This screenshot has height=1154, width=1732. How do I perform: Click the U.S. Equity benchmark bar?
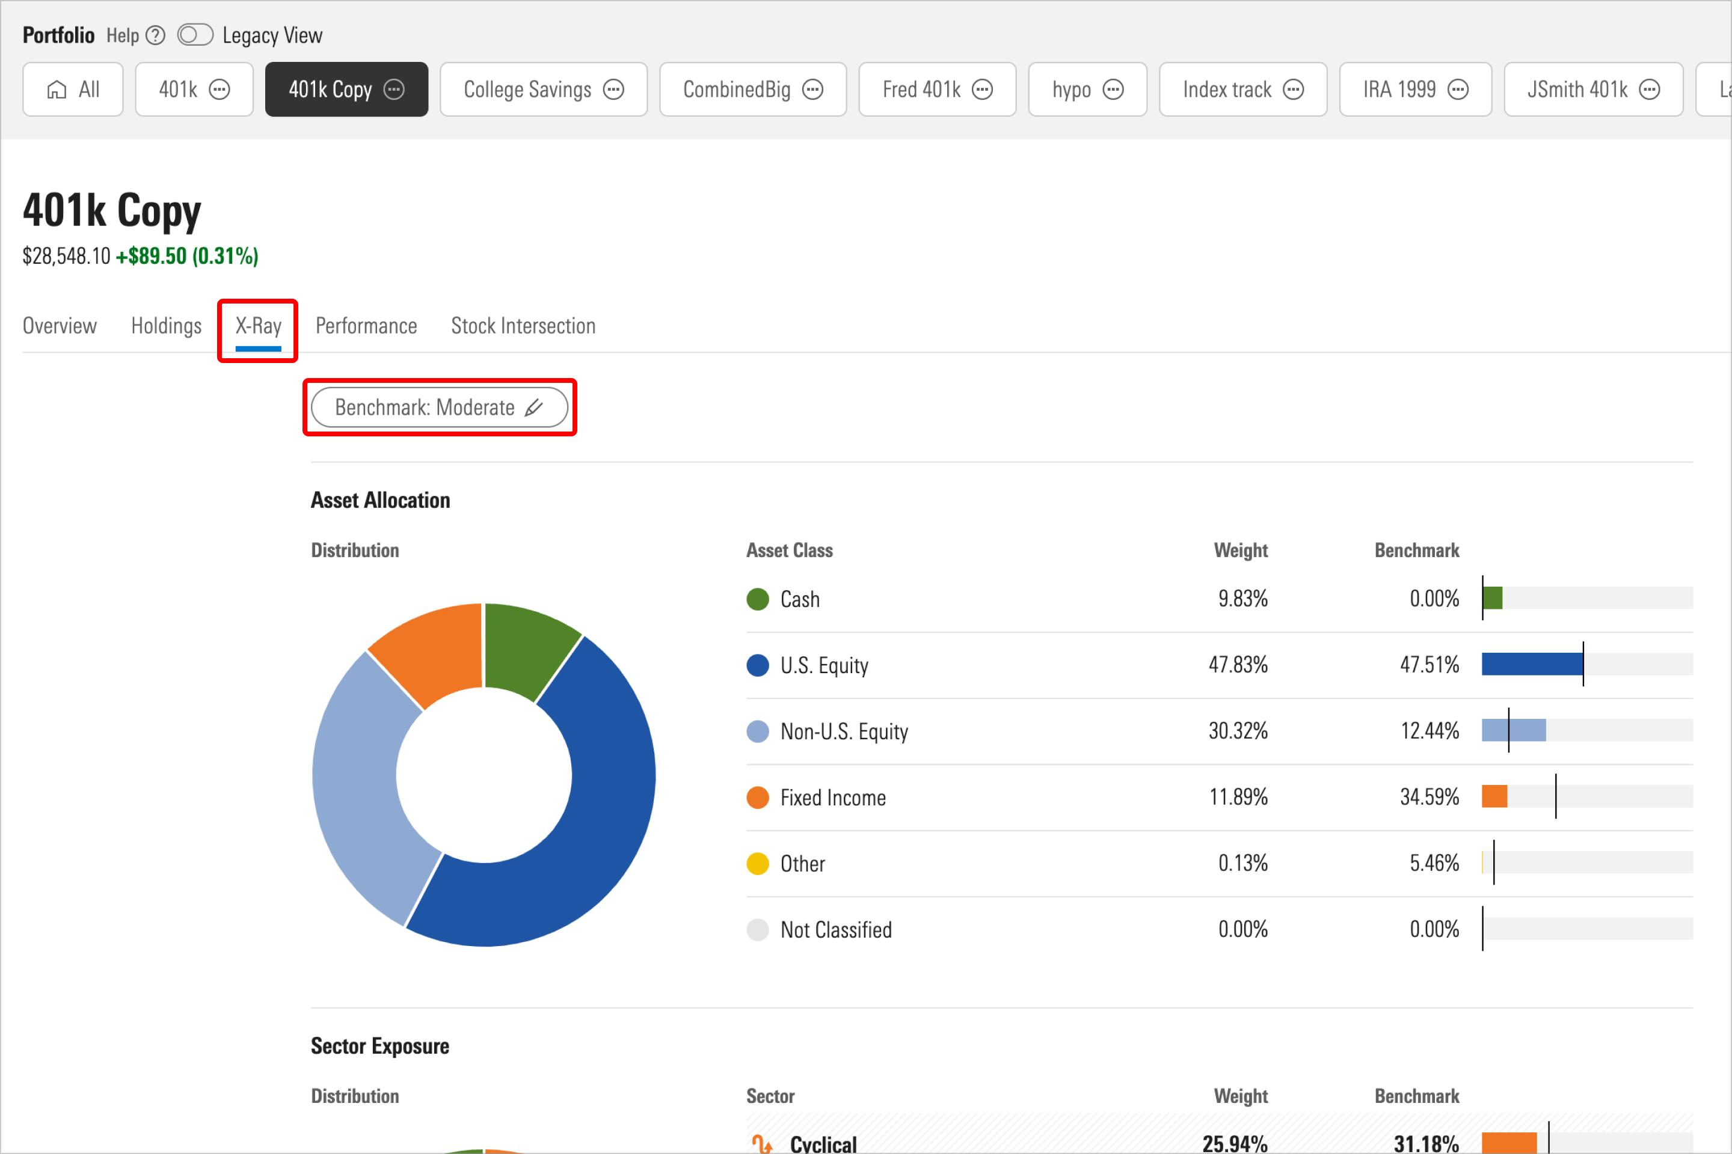[1587, 664]
